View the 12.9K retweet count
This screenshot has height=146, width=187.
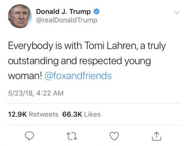[x=17, y=114]
